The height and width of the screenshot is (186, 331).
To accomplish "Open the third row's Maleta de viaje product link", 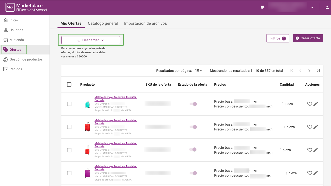I will [x=115, y=145].
